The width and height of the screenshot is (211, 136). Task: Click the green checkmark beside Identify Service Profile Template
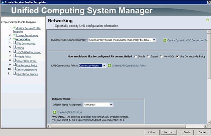(x=14, y=28)
